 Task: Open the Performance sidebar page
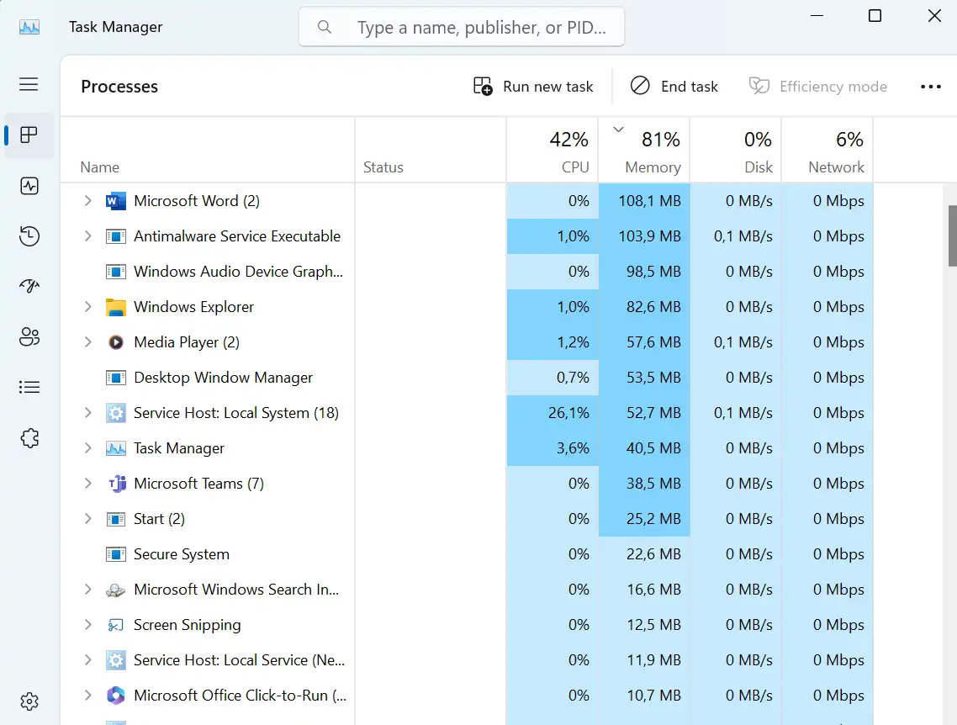pos(29,186)
